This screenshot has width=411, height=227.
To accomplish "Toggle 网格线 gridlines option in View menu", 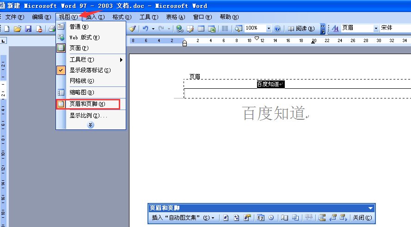I will [x=91, y=81].
